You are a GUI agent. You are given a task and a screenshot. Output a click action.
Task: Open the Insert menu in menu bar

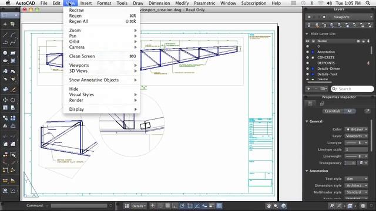[x=86, y=3]
